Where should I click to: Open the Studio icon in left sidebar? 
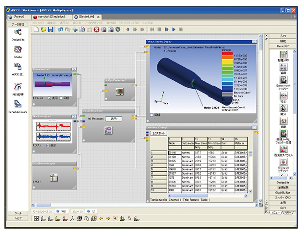coord(18,49)
